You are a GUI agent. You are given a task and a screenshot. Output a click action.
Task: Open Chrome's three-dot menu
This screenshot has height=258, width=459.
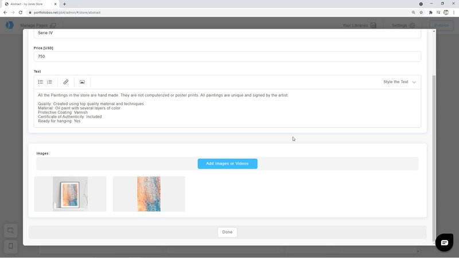pyautogui.click(x=453, y=12)
